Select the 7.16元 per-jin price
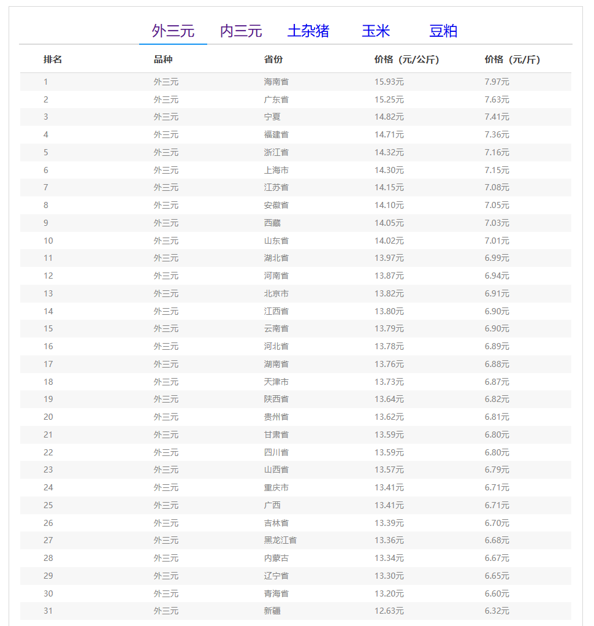Screen dimensions: 594x626 (x=497, y=152)
